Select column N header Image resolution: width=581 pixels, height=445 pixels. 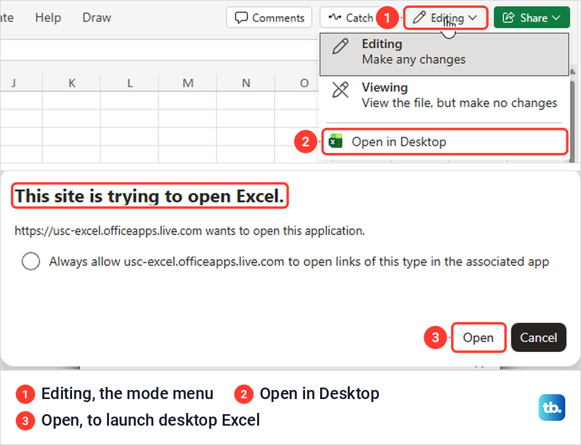coord(246,83)
